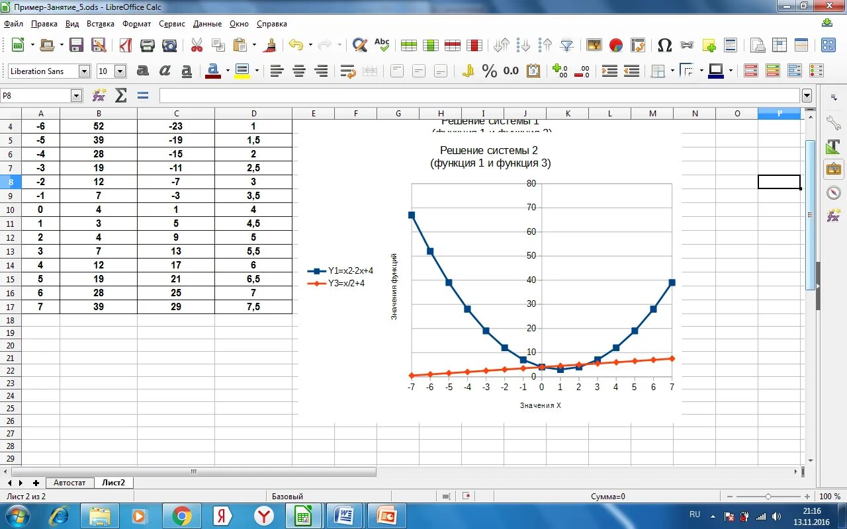Open sidebar Properties wrench
847x529 pixels.
[x=833, y=122]
